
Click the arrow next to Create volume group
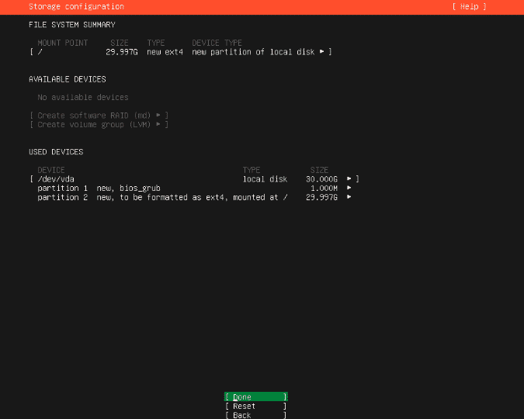click(158, 124)
